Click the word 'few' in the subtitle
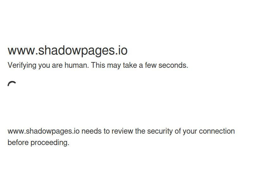 click(151, 65)
